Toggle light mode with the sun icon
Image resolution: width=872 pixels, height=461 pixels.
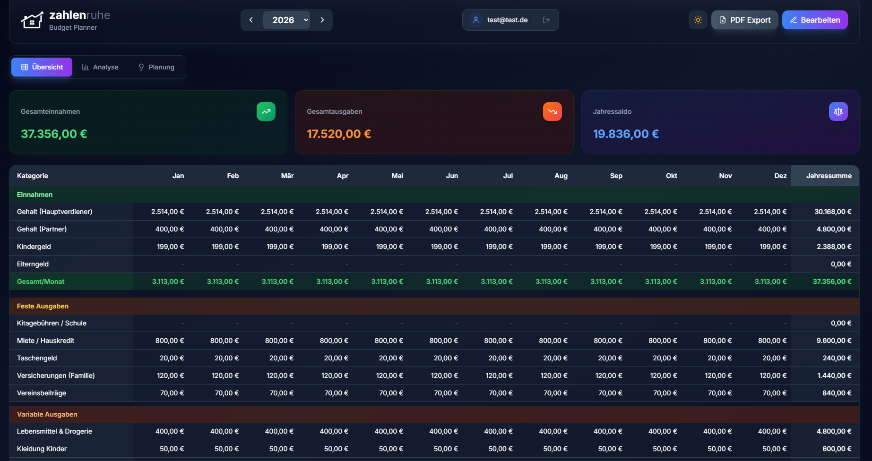(x=698, y=20)
